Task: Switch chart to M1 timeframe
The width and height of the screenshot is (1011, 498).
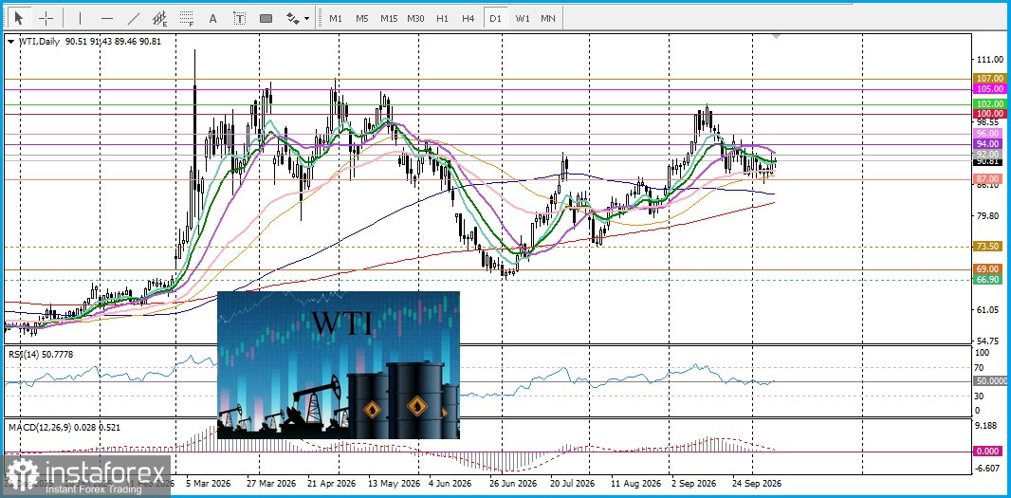Action: click(336, 19)
